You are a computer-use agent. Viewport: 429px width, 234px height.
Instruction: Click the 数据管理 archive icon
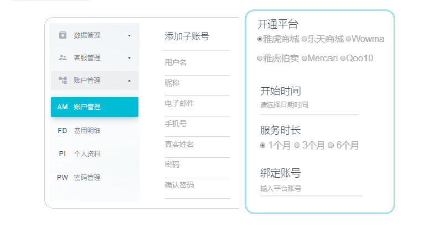(63, 35)
